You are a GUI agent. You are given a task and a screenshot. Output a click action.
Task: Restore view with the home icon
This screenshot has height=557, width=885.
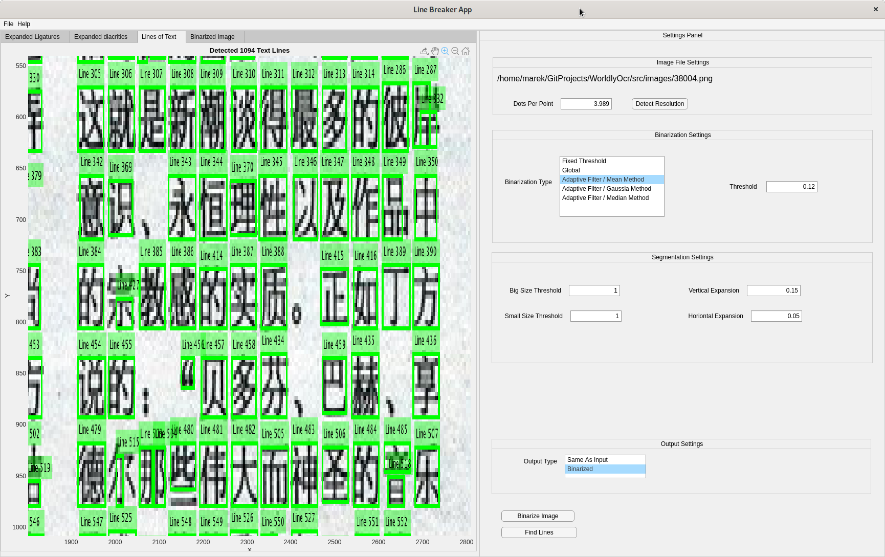click(x=466, y=51)
